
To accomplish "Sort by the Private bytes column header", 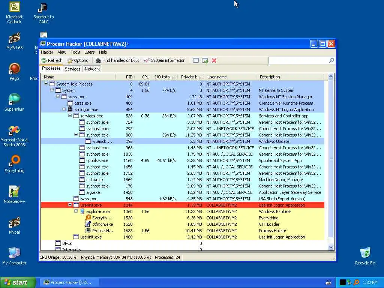I will pyautogui.click(x=191, y=77).
